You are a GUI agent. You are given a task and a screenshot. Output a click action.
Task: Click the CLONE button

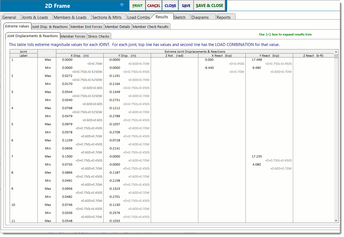pos(170,6)
